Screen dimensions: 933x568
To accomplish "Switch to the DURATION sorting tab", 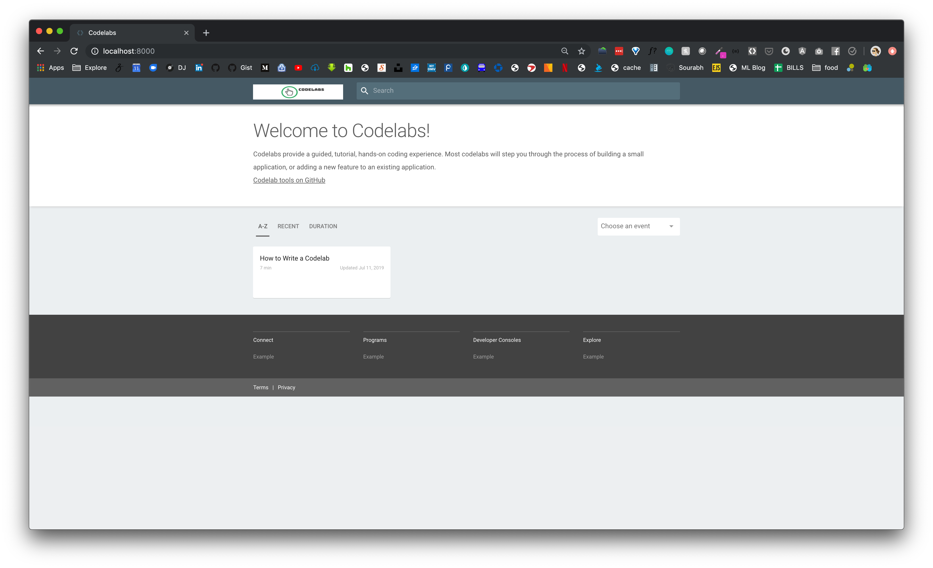I will (x=323, y=226).
